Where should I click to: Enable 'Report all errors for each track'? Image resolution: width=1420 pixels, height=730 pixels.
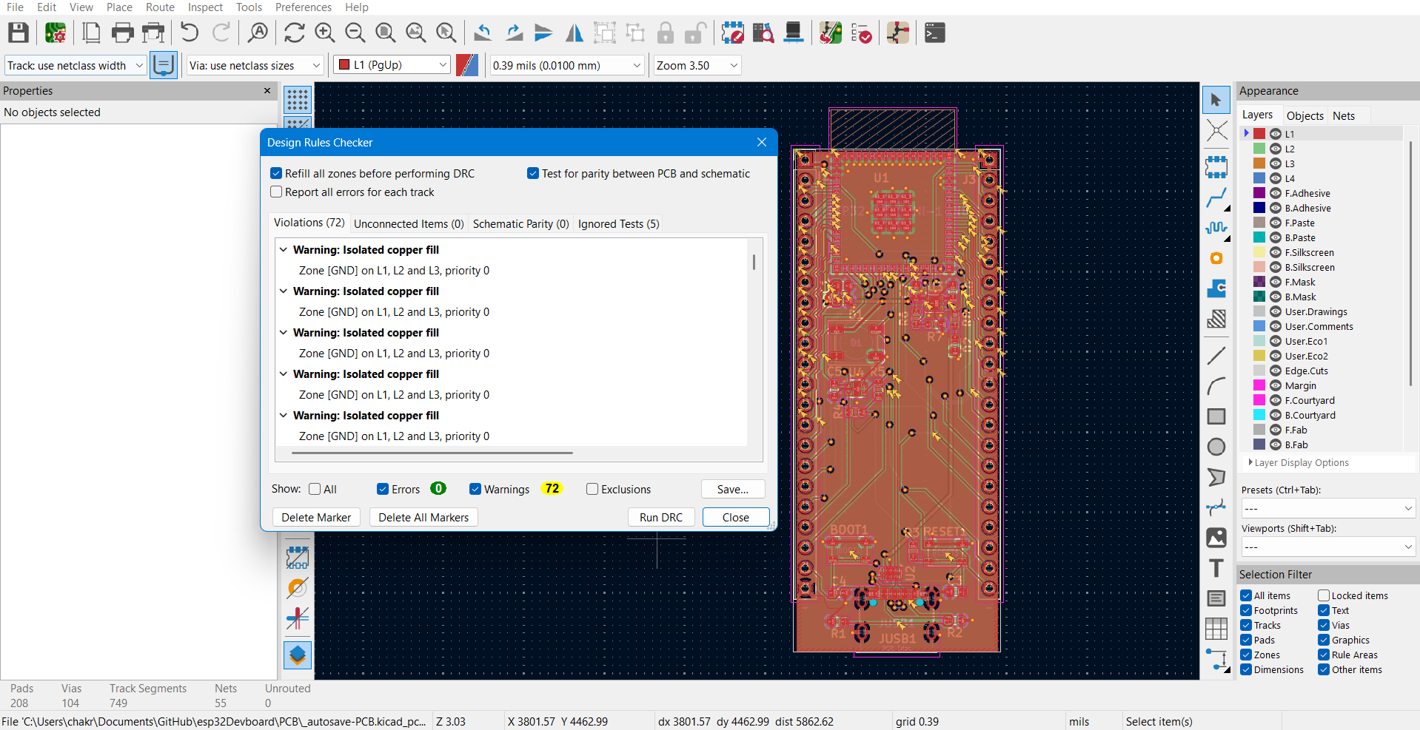[277, 192]
